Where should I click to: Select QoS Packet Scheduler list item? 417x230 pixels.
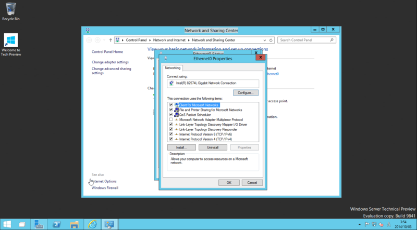pyautogui.click(x=195, y=115)
